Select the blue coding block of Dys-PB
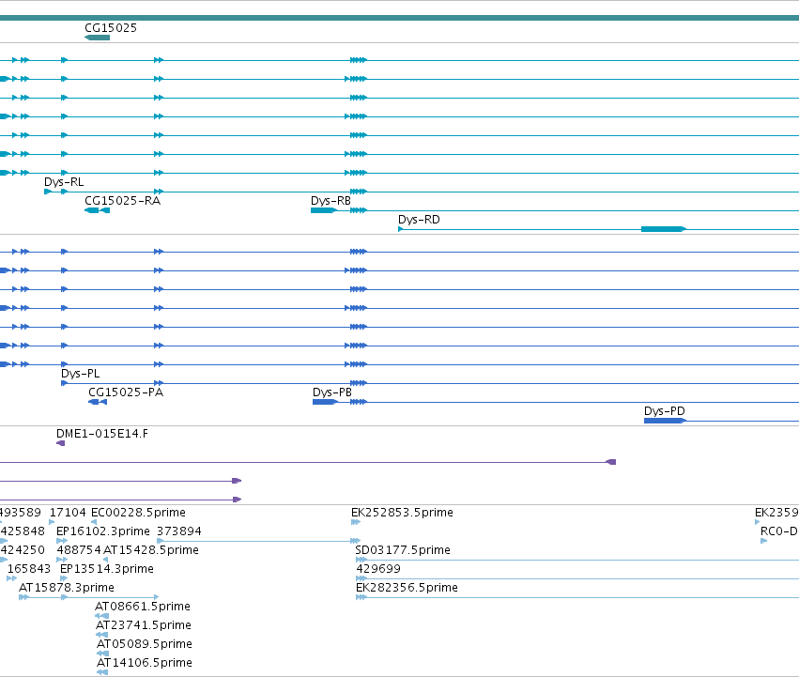This screenshot has height=677, width=799. [325, 402]
